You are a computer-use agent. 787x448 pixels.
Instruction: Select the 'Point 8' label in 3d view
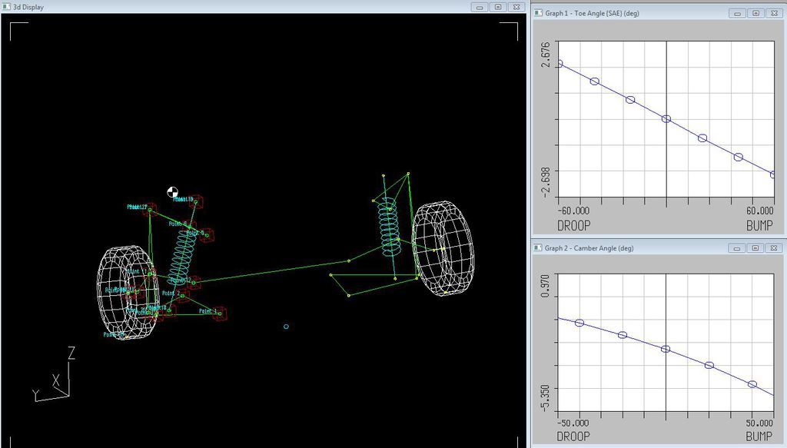coord(195,233)
